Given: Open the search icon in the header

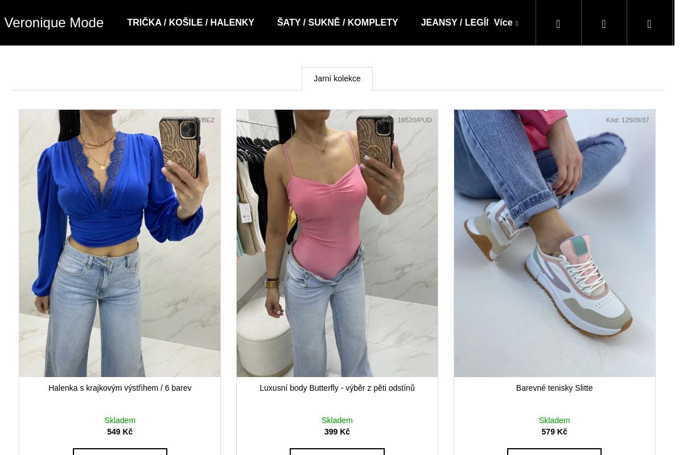Looking at the screenshot, I should point(558,23).
